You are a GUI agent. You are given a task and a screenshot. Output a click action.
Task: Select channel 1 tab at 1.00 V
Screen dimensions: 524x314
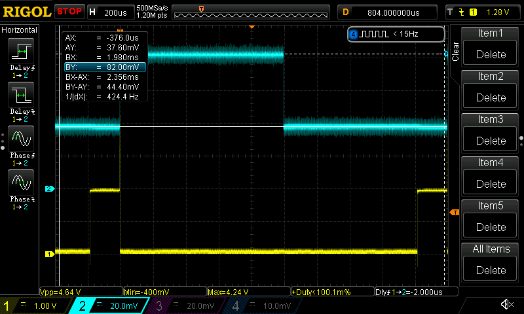tap(33, 305)
